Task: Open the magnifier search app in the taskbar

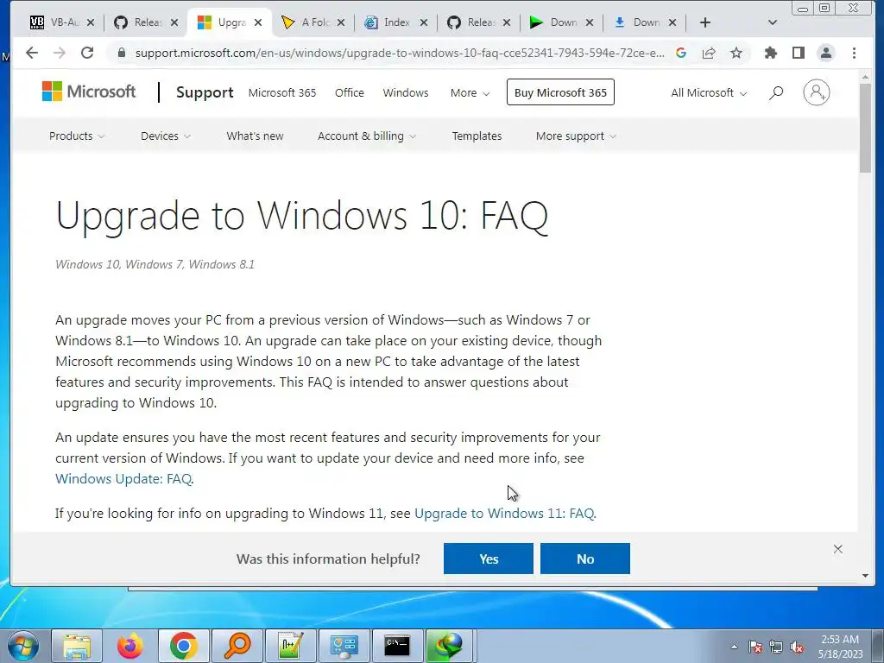Action: tap(237, 646)
